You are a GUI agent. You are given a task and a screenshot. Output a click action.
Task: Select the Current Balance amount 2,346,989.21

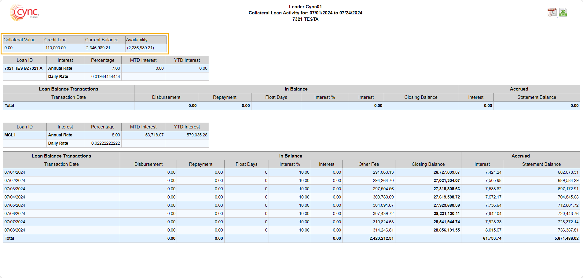pyautogui.click(x=98, y=48)
